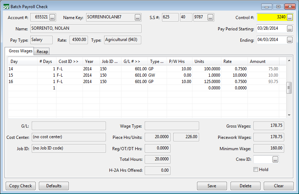Toggle the Hold checkbox

(256, 170)
